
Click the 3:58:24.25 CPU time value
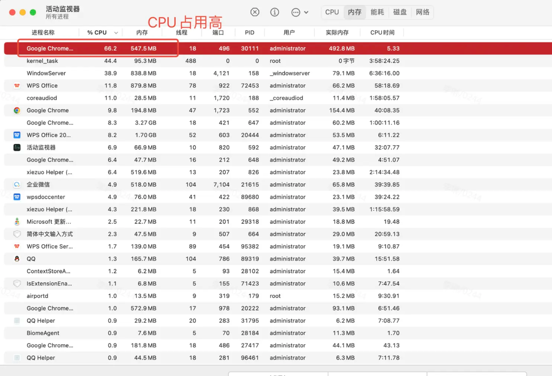click(x=384, y=61)
